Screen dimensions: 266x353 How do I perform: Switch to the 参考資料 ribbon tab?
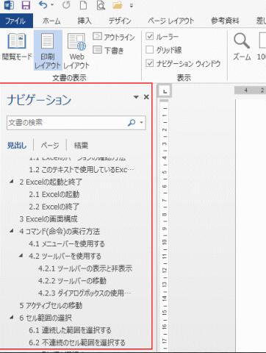point(225,21)
